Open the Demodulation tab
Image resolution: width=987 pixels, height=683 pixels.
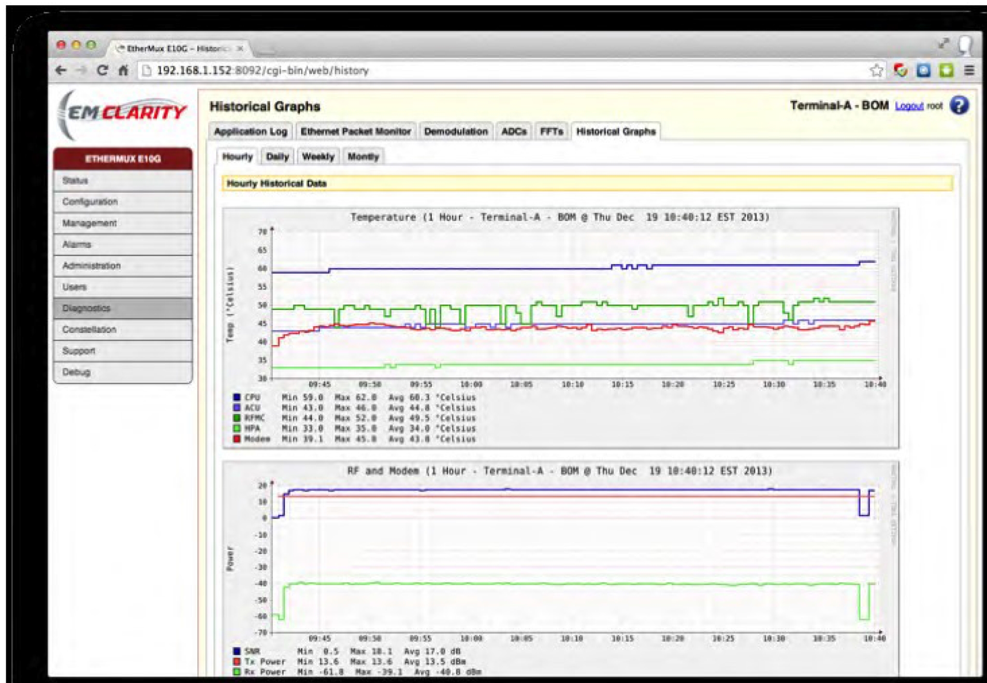(x=456, y=131)
